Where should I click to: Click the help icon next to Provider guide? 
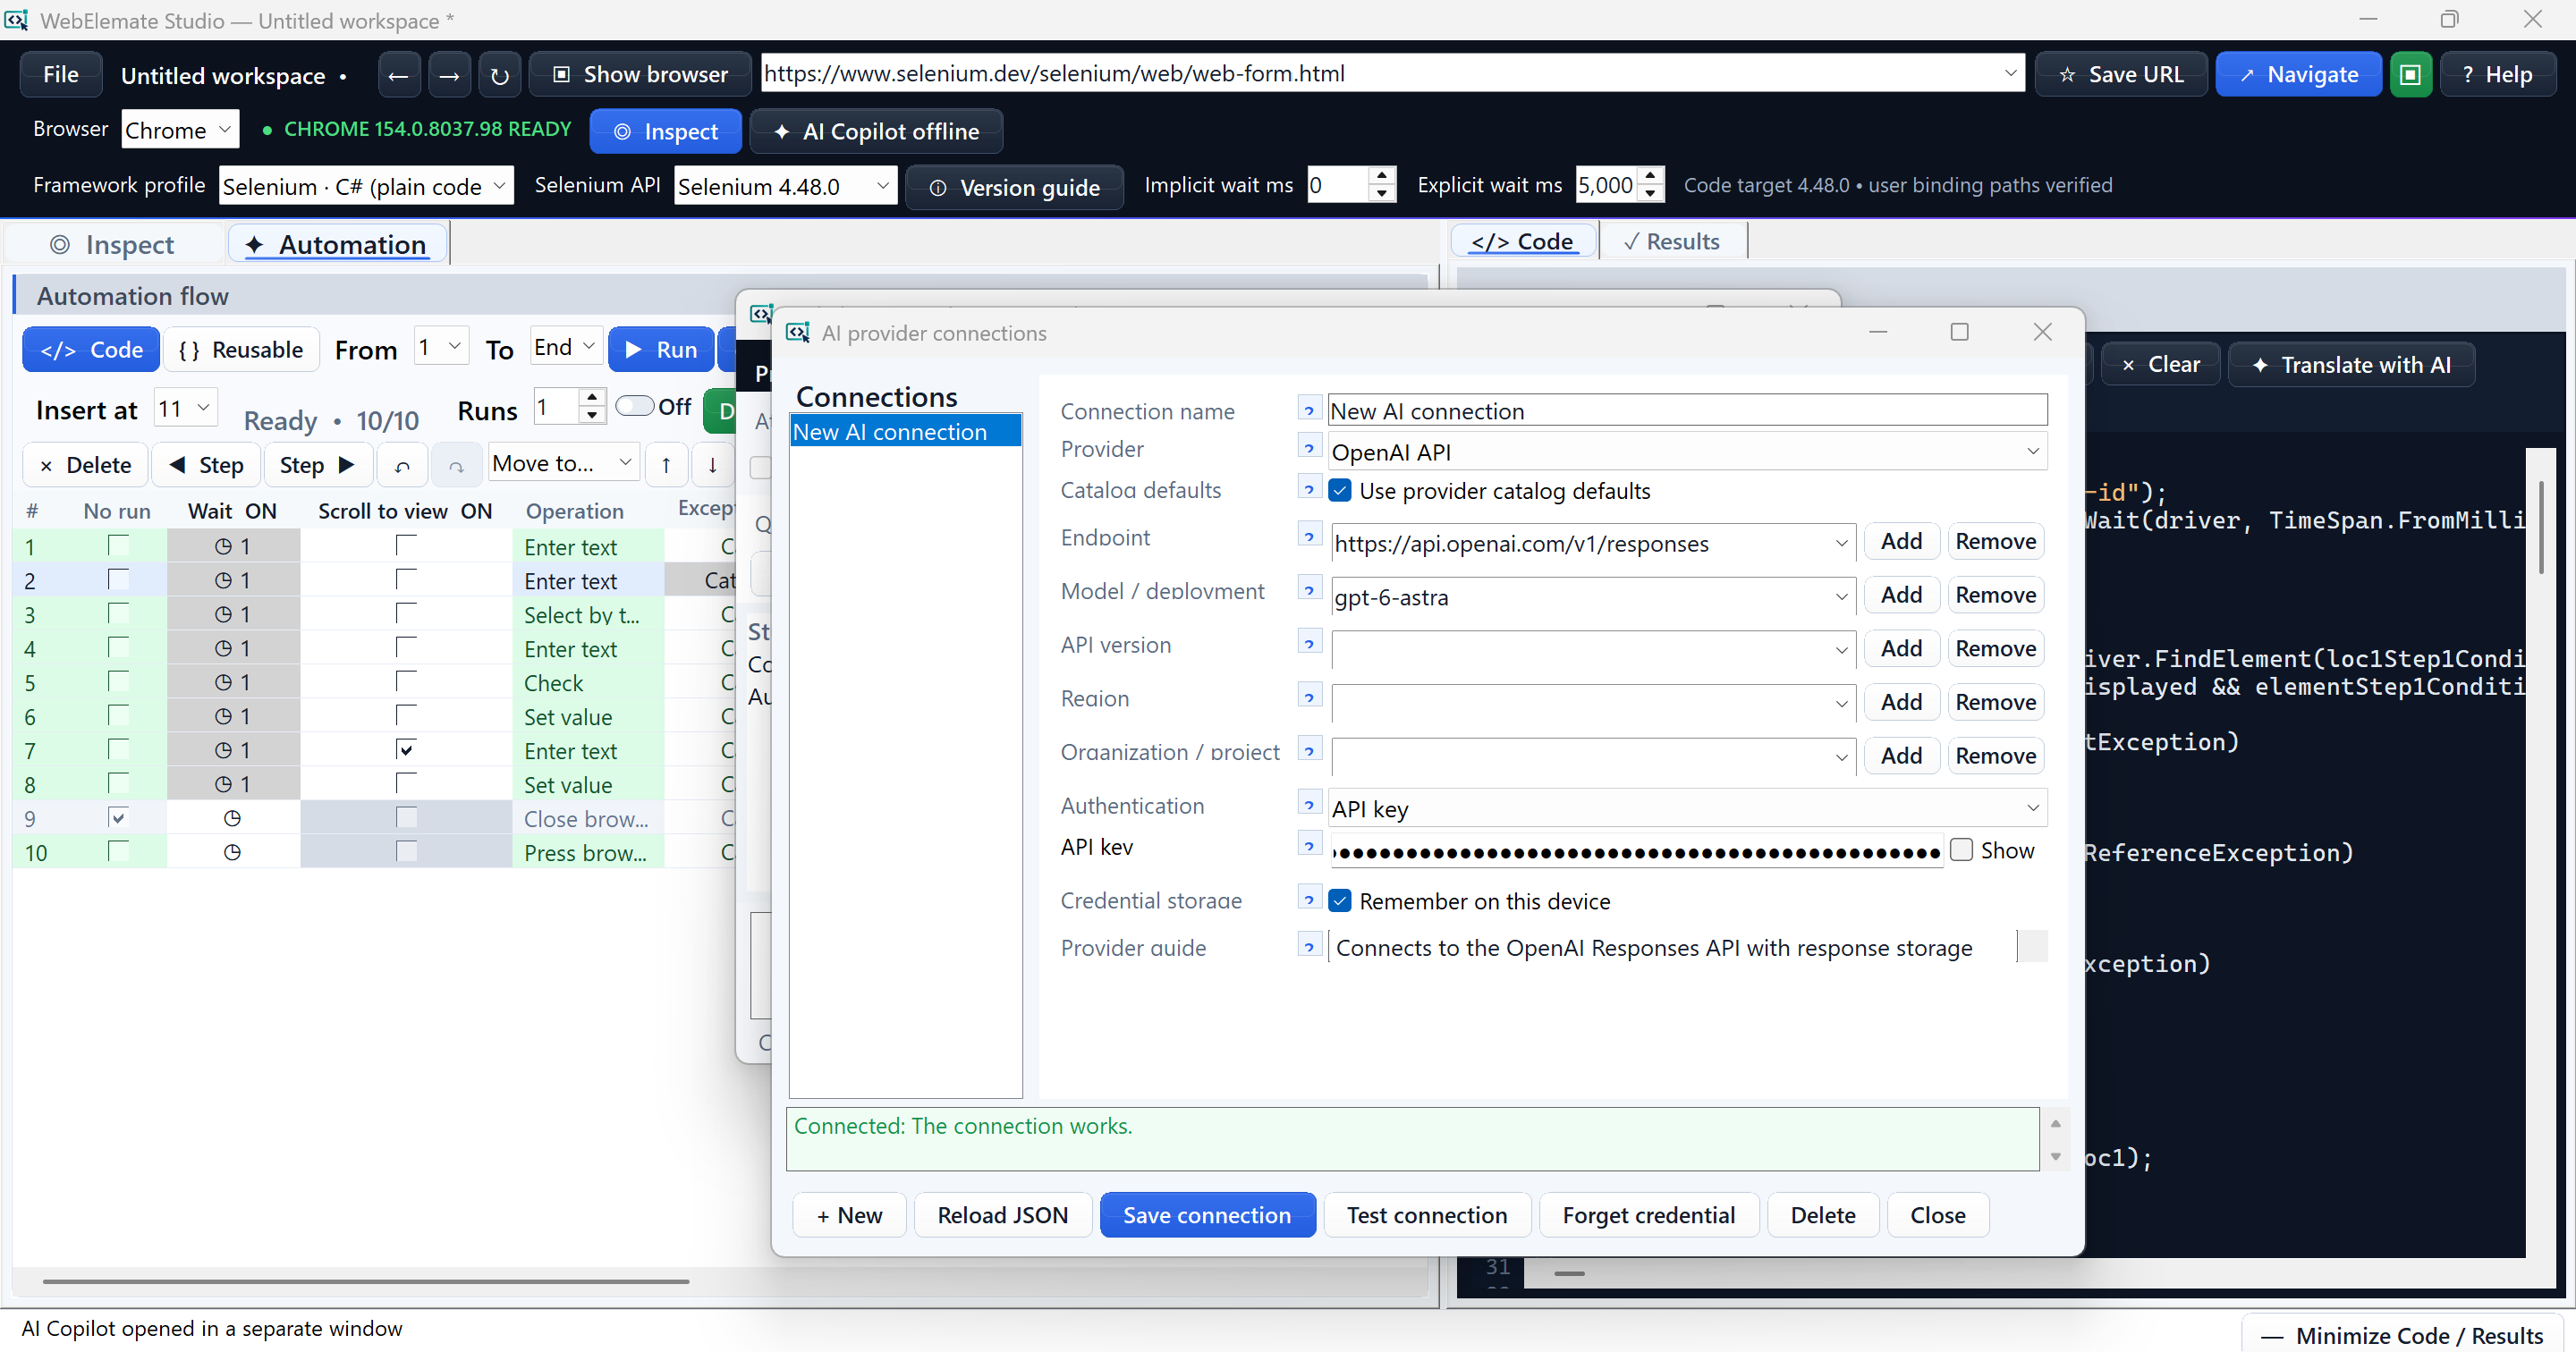click(1309, 945)
